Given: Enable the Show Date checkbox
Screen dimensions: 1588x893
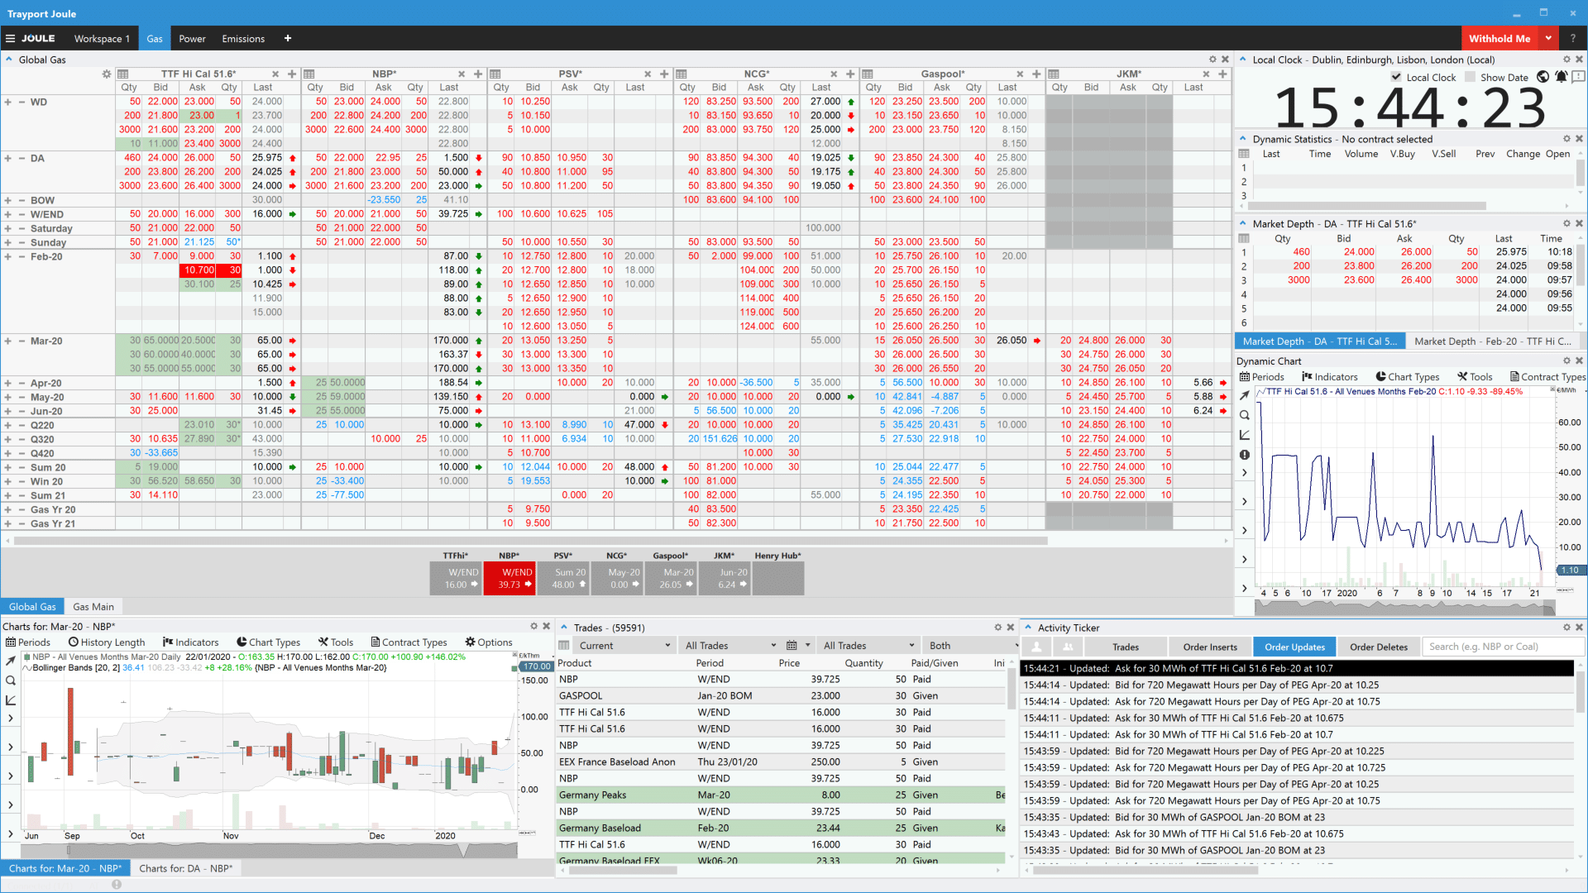Looking at the screenshot, I should (x=1470, y=77).
